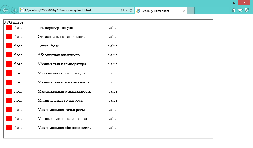Click red square for Максимальная абс.влажность
Viewport: 253px width, 148px height.
pyautogui.click(x=9, y=128)
